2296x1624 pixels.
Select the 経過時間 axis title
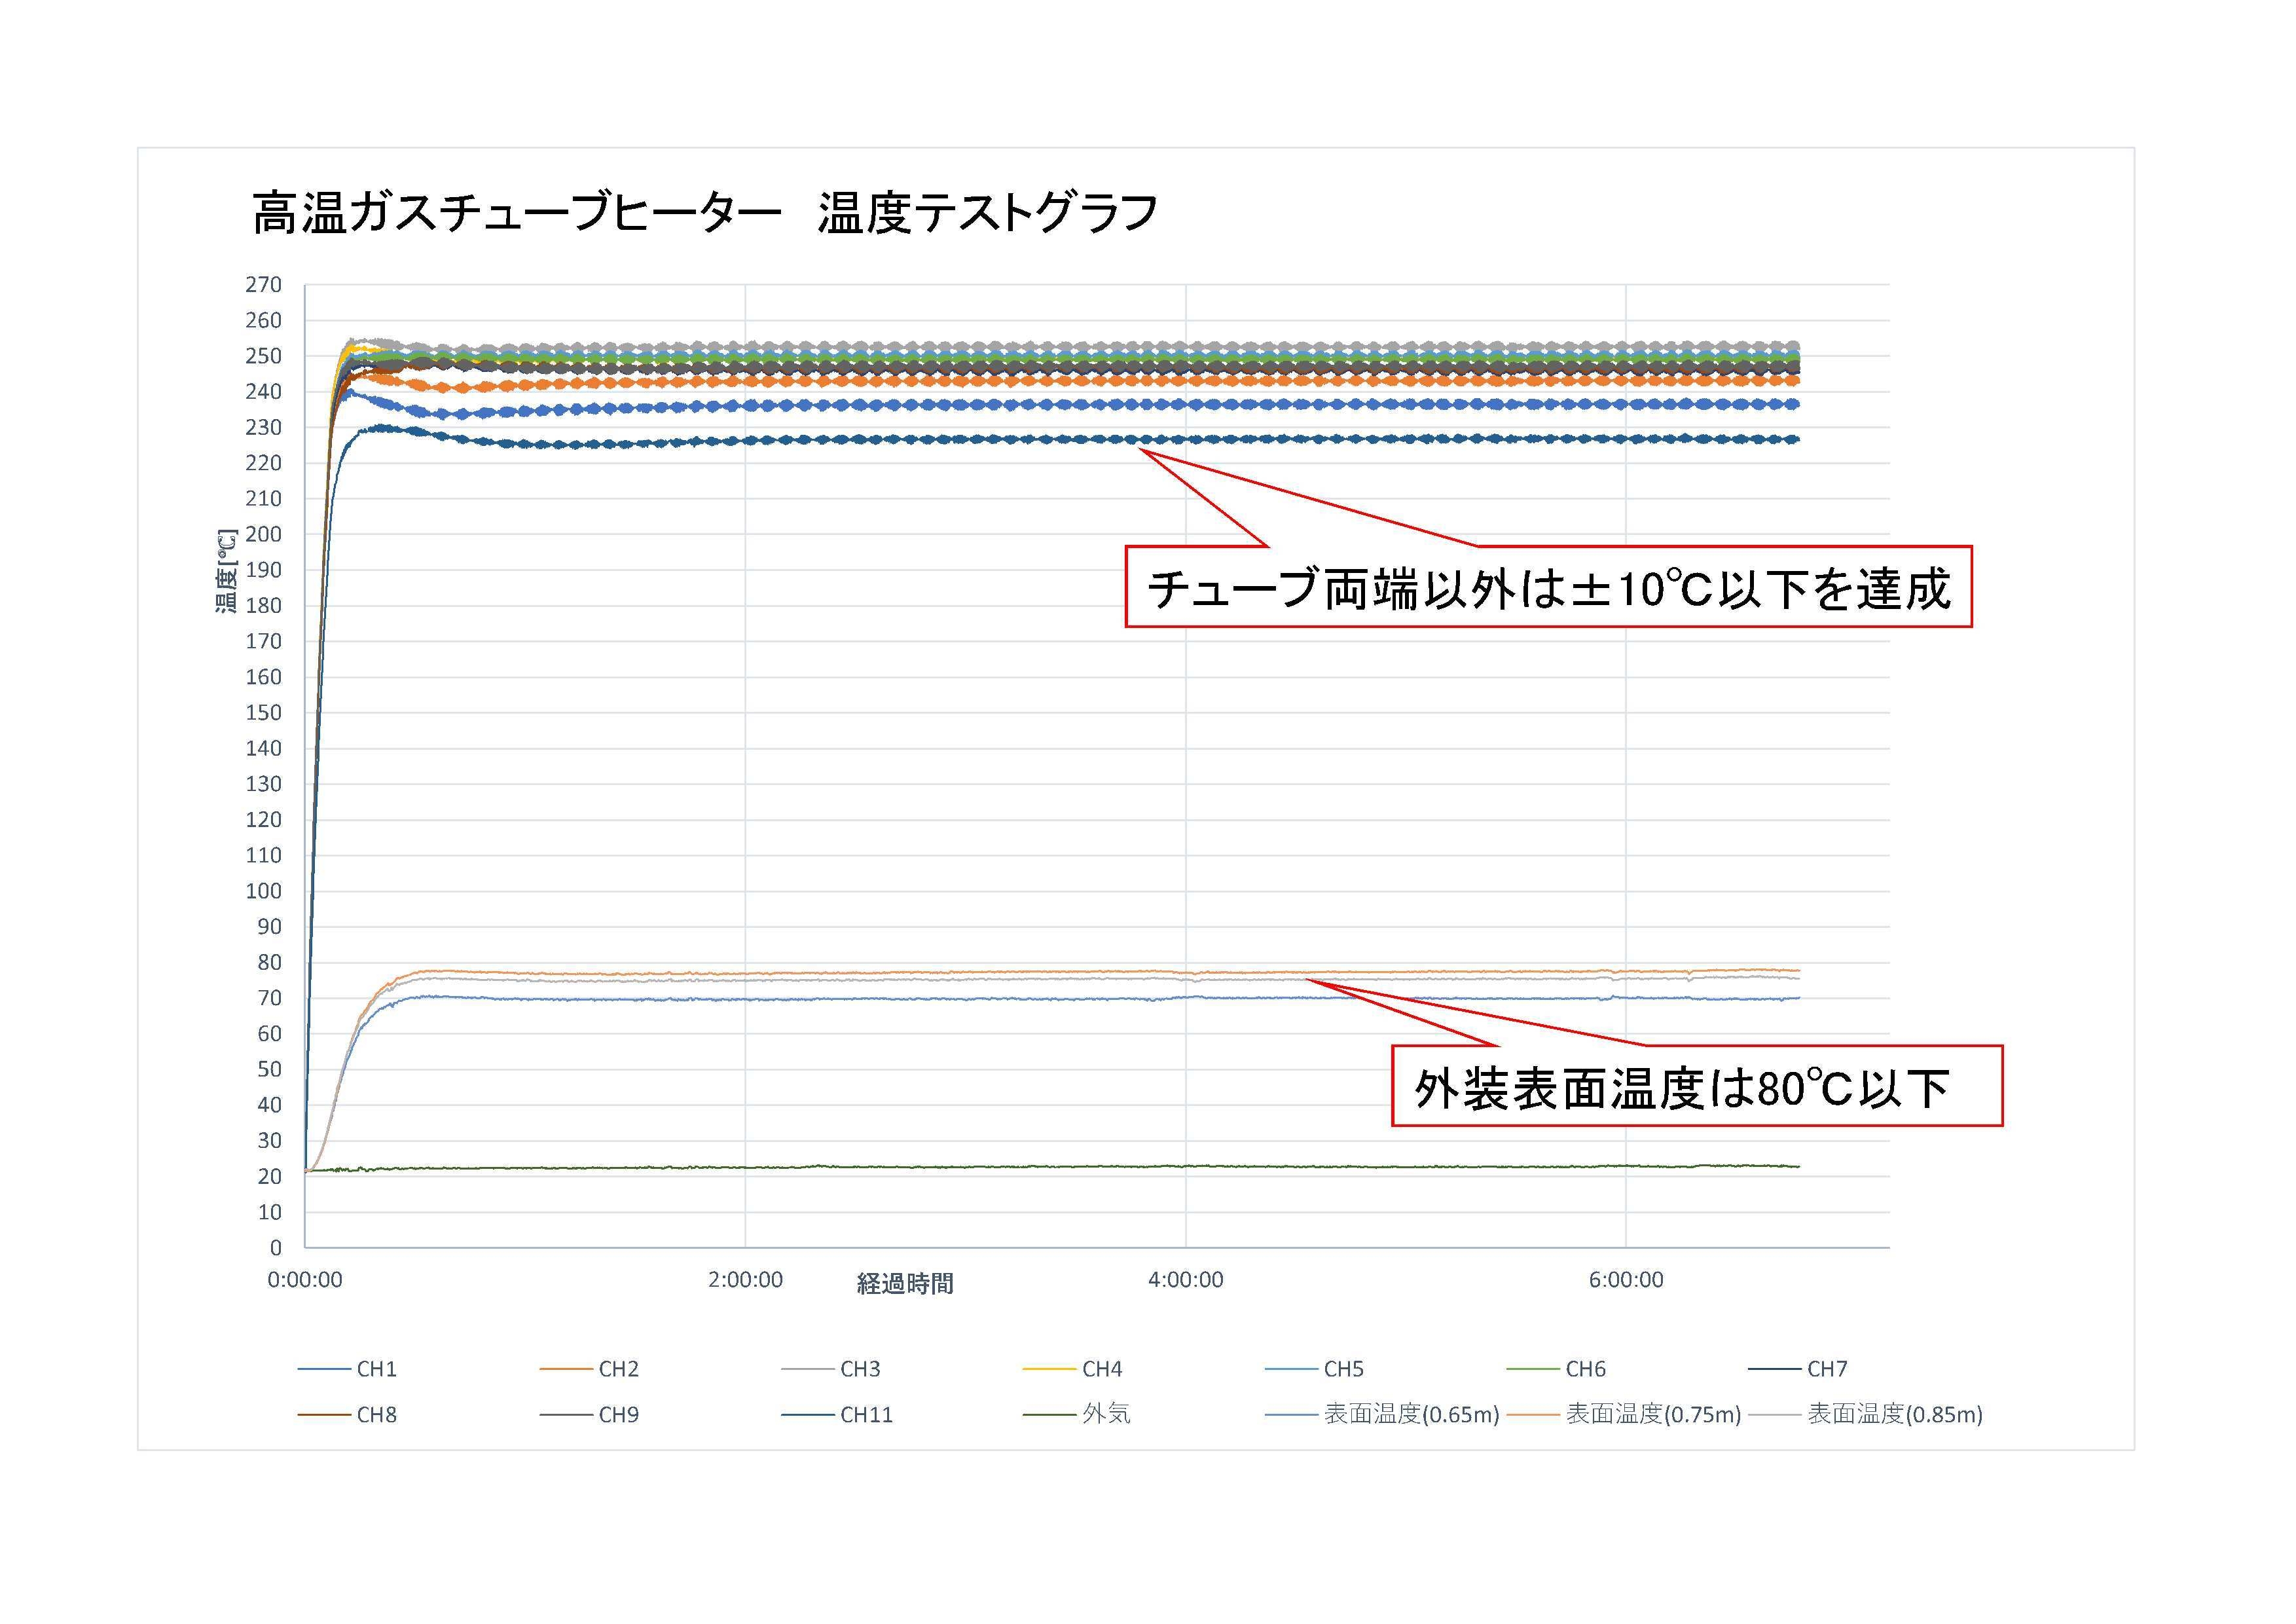[905, 1285]
